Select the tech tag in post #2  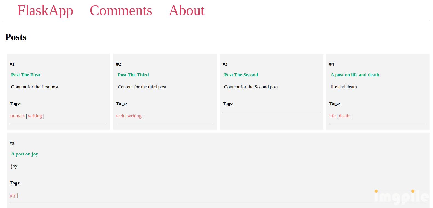coord(120,116)
